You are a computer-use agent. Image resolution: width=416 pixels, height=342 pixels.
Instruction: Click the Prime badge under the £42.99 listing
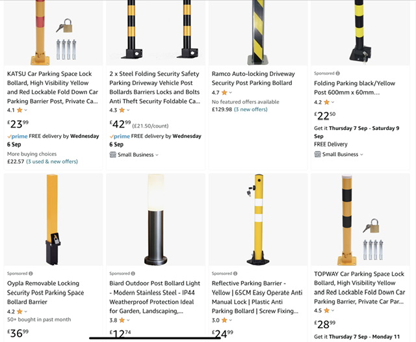pyautogui.click(x=119, y=137)
